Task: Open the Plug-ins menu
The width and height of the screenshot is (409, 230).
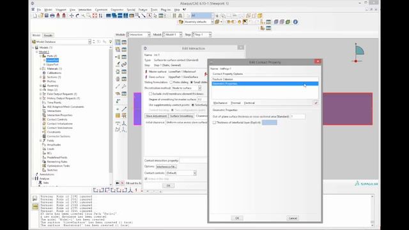Action: (x=166, y=10)
